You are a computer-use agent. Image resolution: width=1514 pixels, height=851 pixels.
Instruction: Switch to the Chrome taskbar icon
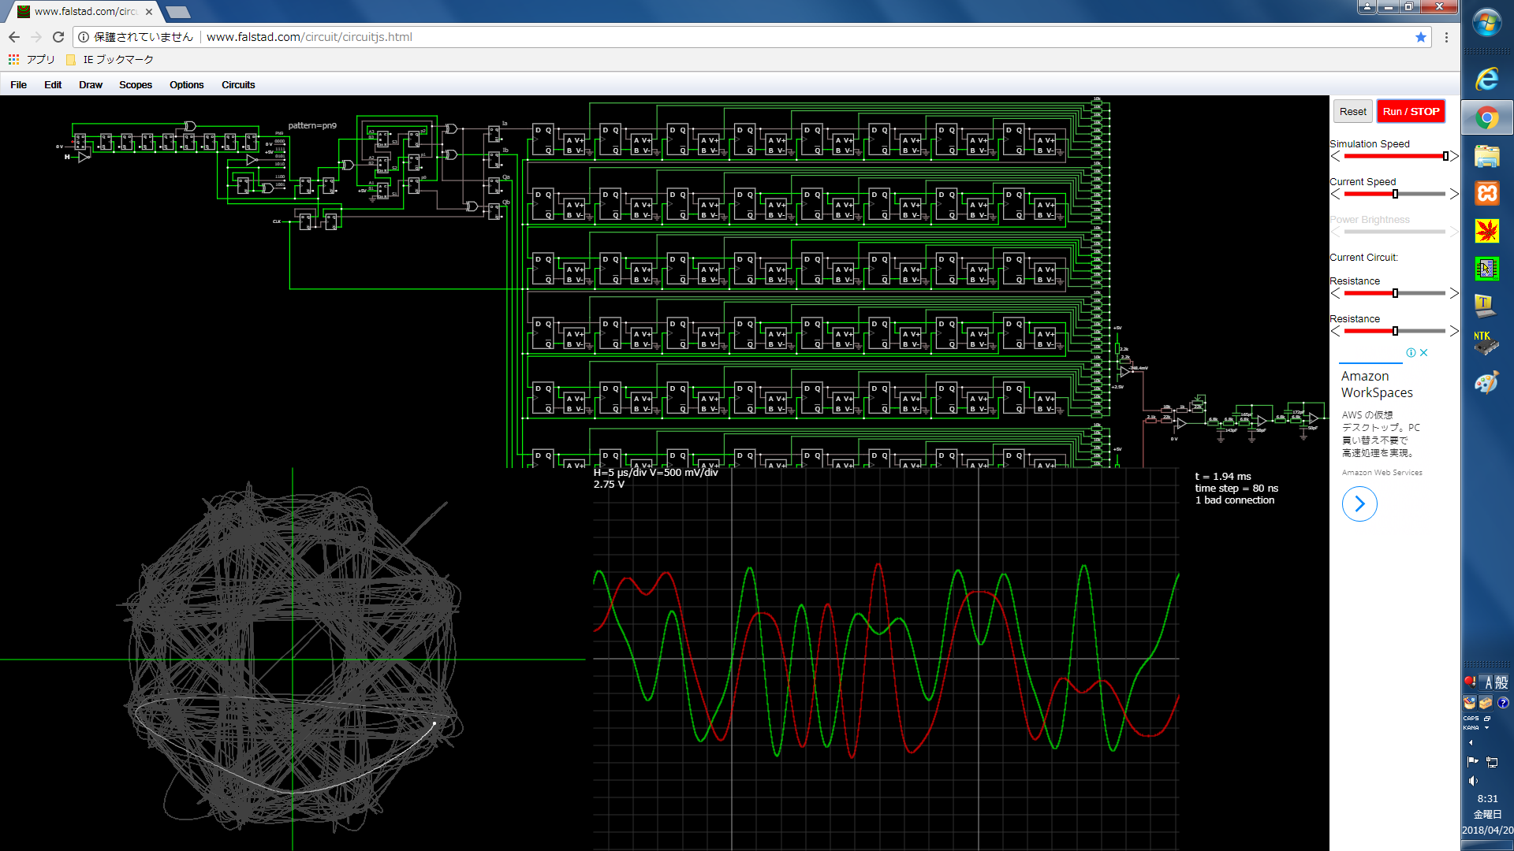pyautogui.click(x=1487, y=118)
